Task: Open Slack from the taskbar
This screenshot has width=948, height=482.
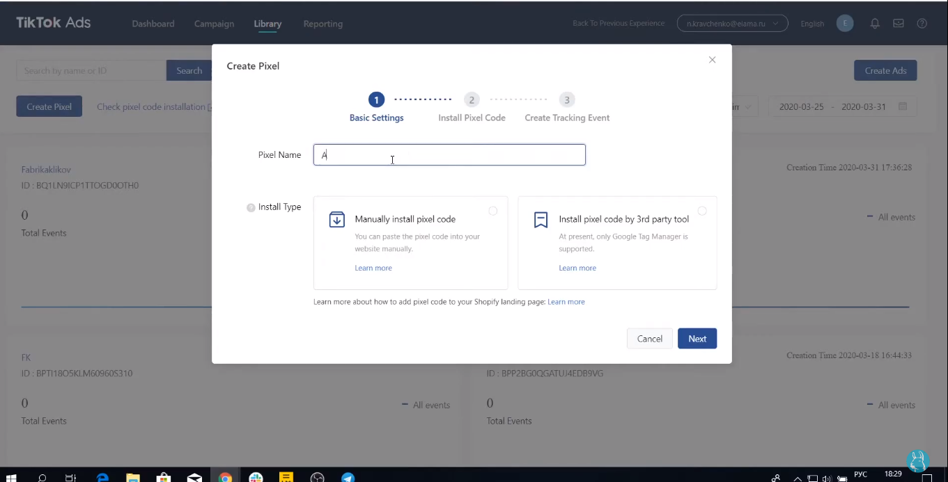Action: [x=256, y=477]
